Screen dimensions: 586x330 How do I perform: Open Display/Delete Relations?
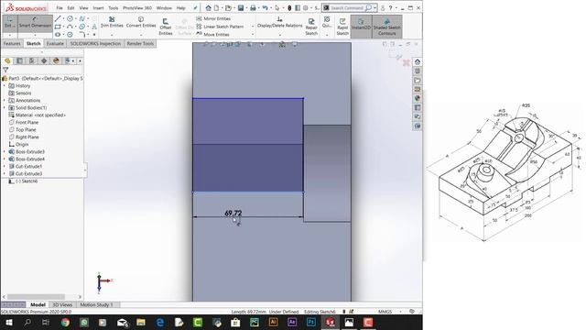coord(279,22)
